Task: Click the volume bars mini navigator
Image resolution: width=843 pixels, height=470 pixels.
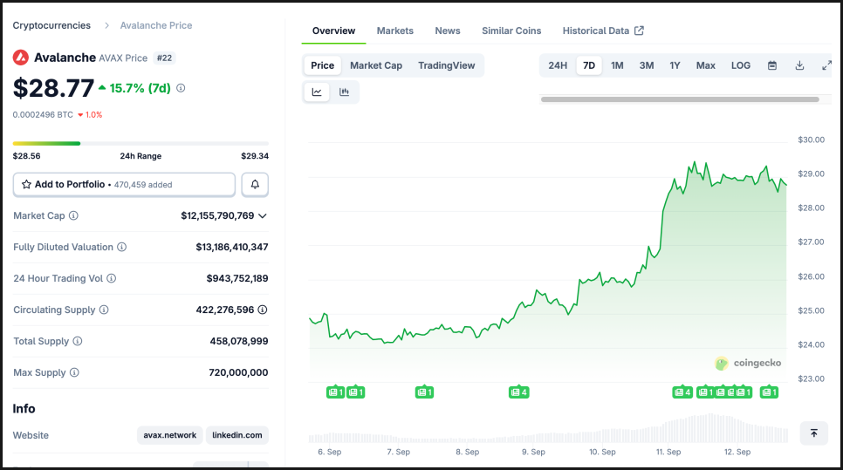Action: [548, 428]
